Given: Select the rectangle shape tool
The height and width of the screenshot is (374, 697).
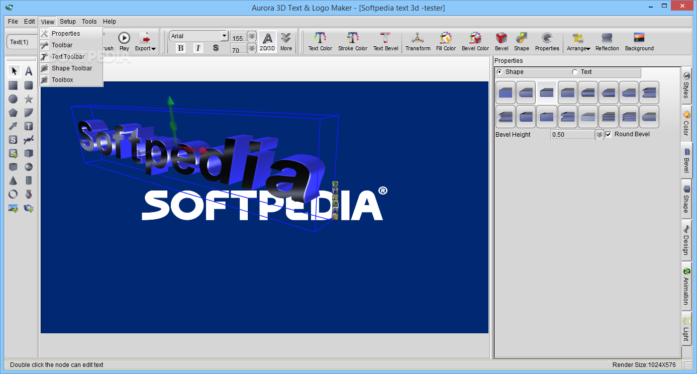Looking at the screenshot, I should pos(14,85).
